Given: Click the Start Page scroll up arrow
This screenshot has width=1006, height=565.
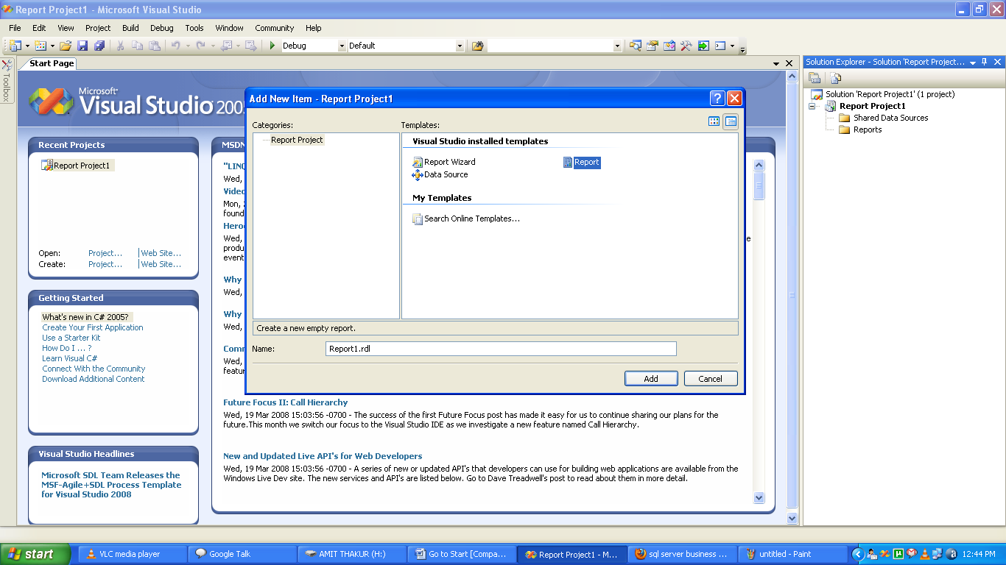Looking at the screenshot, I should [792, 76].
